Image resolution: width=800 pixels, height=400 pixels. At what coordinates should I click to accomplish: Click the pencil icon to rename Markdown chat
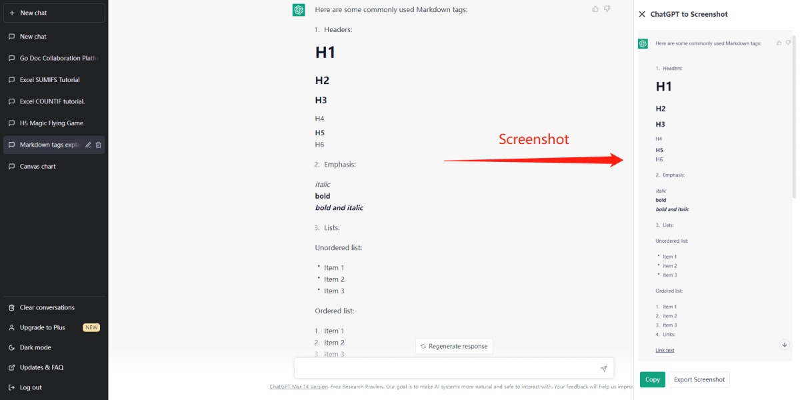pyautogui.click(x=88, y=145)
